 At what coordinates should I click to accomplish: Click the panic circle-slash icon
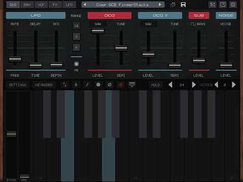[x=109, y=84]
